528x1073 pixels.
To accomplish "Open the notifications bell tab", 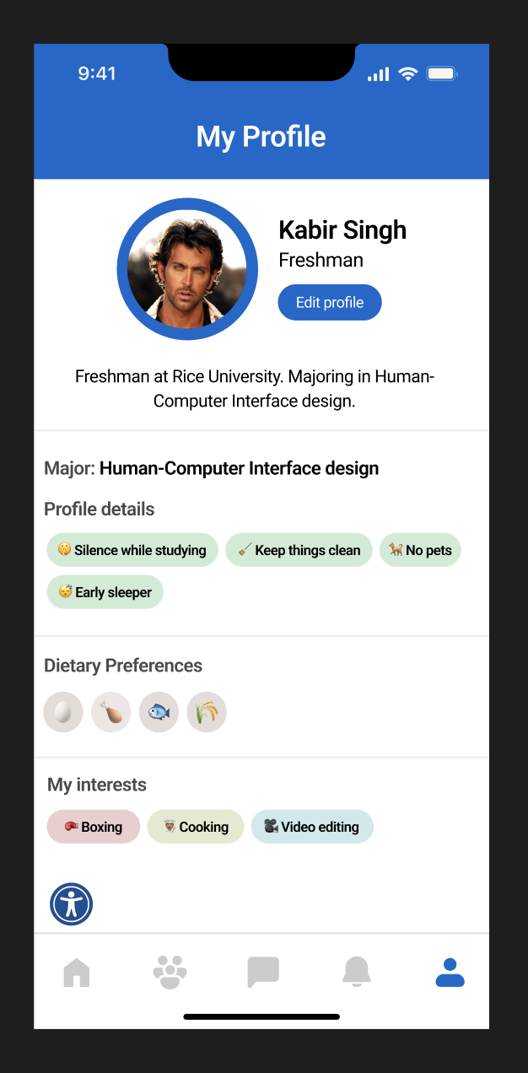I will click(357, 972).
